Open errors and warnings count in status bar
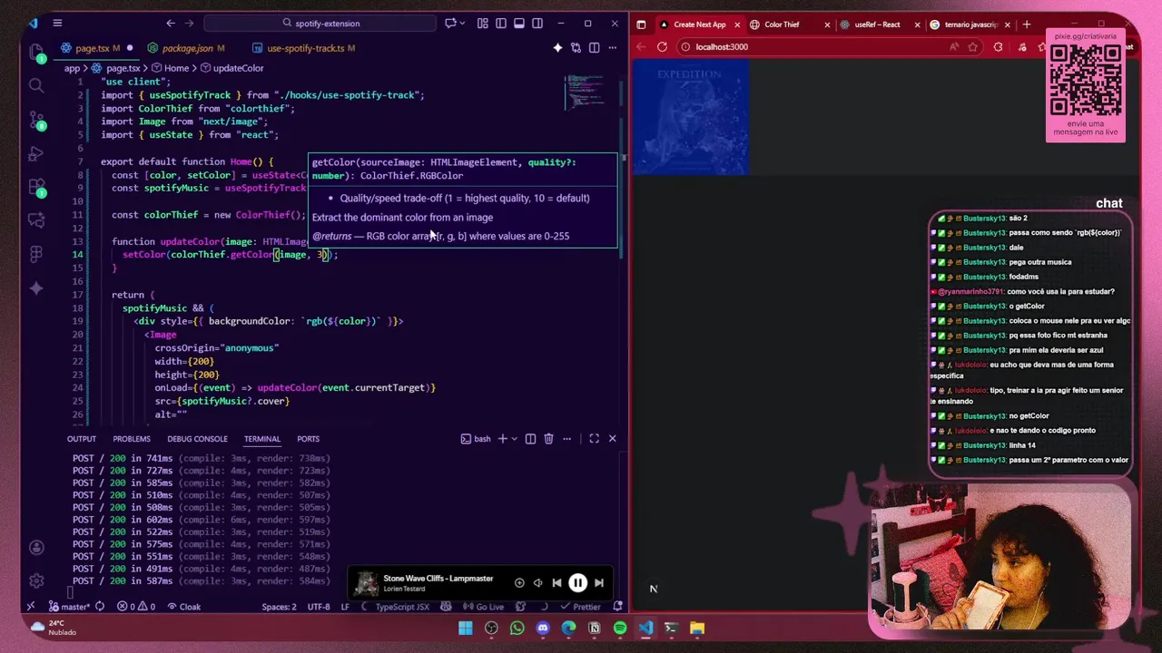The image size is (1162, 653). click(x=136, y=607)
